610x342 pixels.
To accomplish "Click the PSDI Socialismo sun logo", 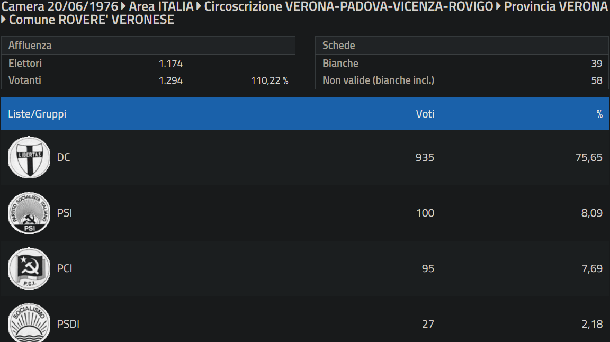I will [29, 323].
